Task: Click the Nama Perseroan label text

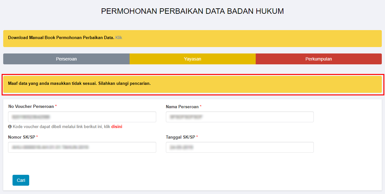Action: point(182,107)
